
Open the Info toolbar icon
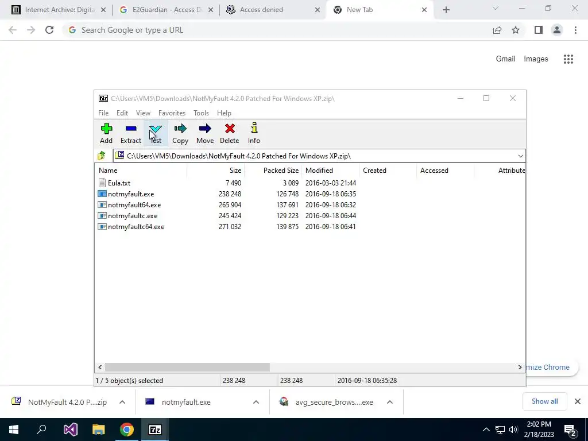pos(254,133)
